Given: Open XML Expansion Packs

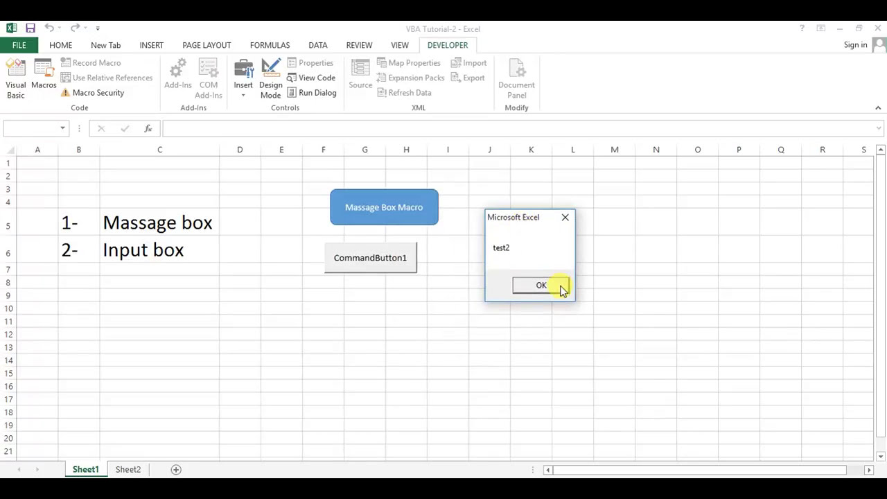Looking at the screenshot, I should [411, 78].
